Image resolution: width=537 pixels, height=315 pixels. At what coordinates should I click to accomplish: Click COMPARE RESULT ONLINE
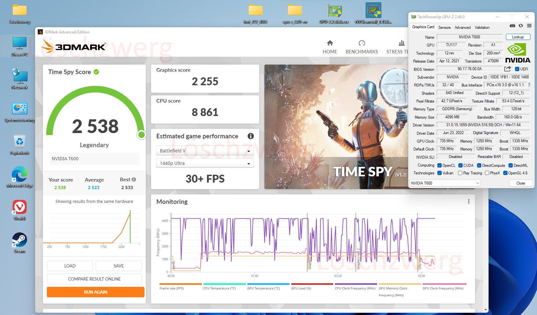[x=94, y=279]
